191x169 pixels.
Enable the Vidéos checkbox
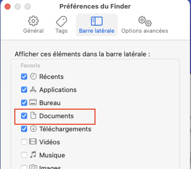24,142
